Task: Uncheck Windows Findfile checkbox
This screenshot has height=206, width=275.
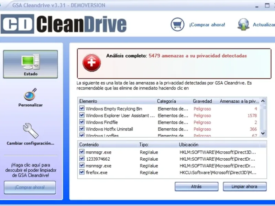Action: (x=82, y=122)
